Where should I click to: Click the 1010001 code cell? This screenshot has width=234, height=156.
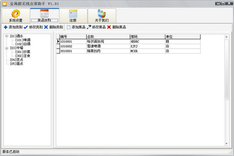click(x=73, y=42)
